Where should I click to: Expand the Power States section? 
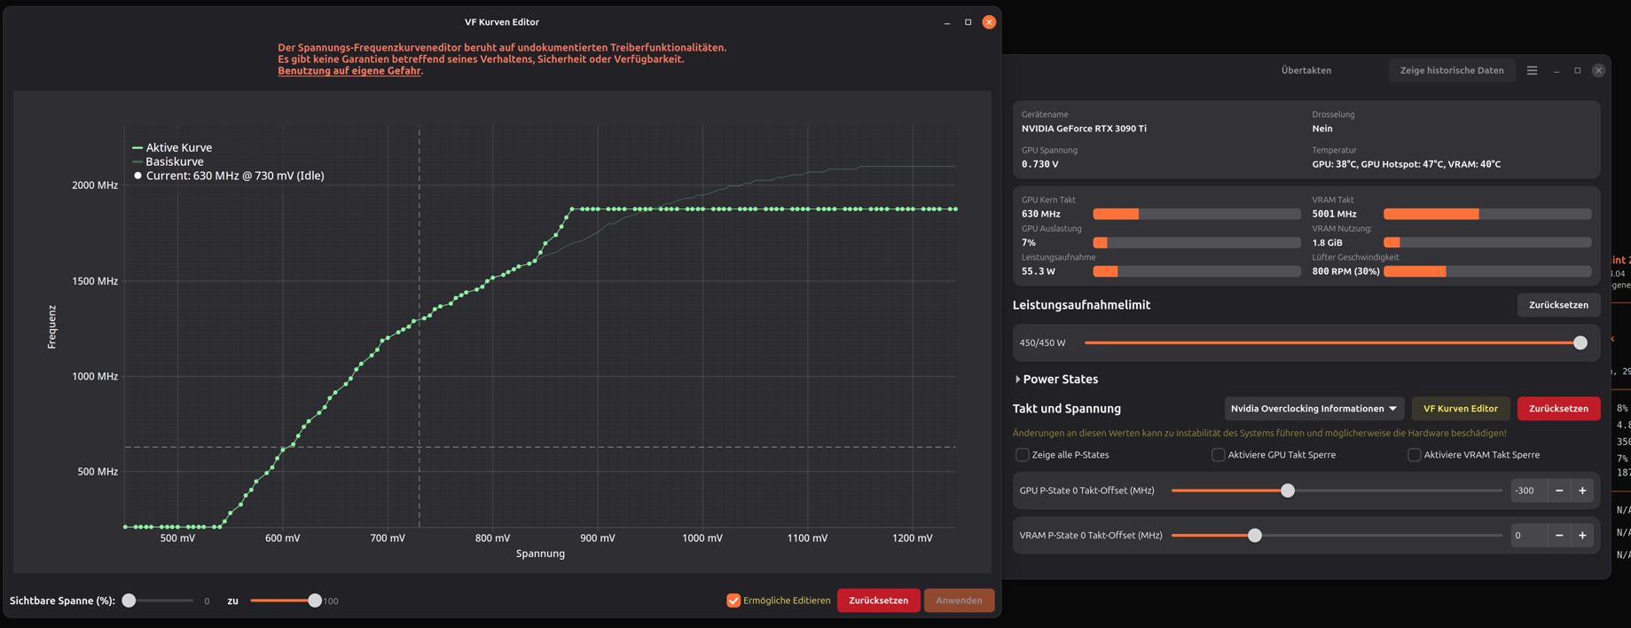pyautogui.click(x=1055, y=379)
